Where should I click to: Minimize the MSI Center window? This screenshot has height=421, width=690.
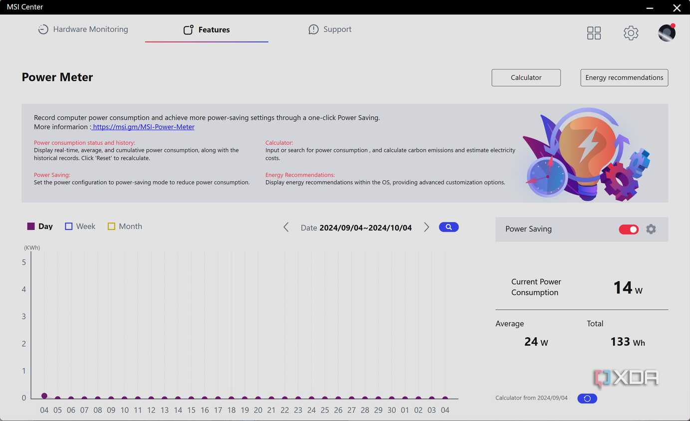(650, 8)
